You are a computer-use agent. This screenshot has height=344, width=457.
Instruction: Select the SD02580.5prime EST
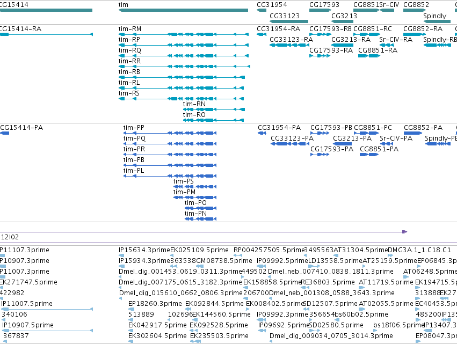pos(315,331)
